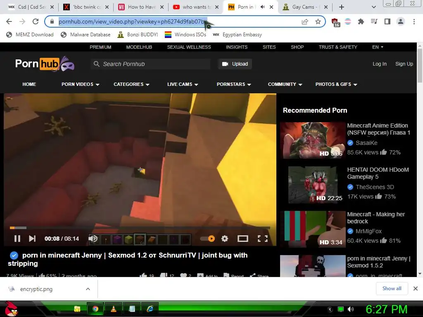Bookmark this page with the star icon
The image size is (423, 317).
(318, 21)
